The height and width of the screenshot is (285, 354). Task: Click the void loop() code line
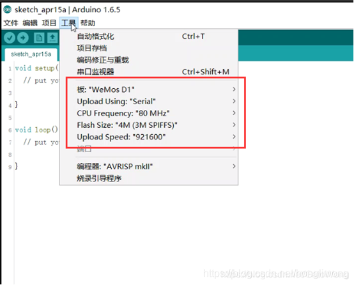point(36,130)
